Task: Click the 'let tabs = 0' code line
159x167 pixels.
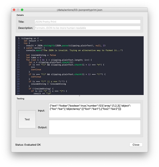Action: click(33, 57)
